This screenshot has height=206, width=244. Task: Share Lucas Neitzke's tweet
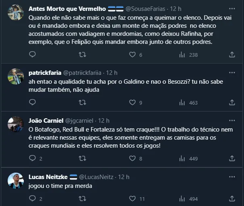pyautogui.click(x=232, y=198)
